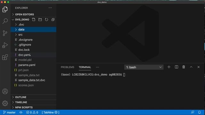This screenshot has height=115, width=205.
Task: Open errors and warnings count in status bar
Action: 32,112
